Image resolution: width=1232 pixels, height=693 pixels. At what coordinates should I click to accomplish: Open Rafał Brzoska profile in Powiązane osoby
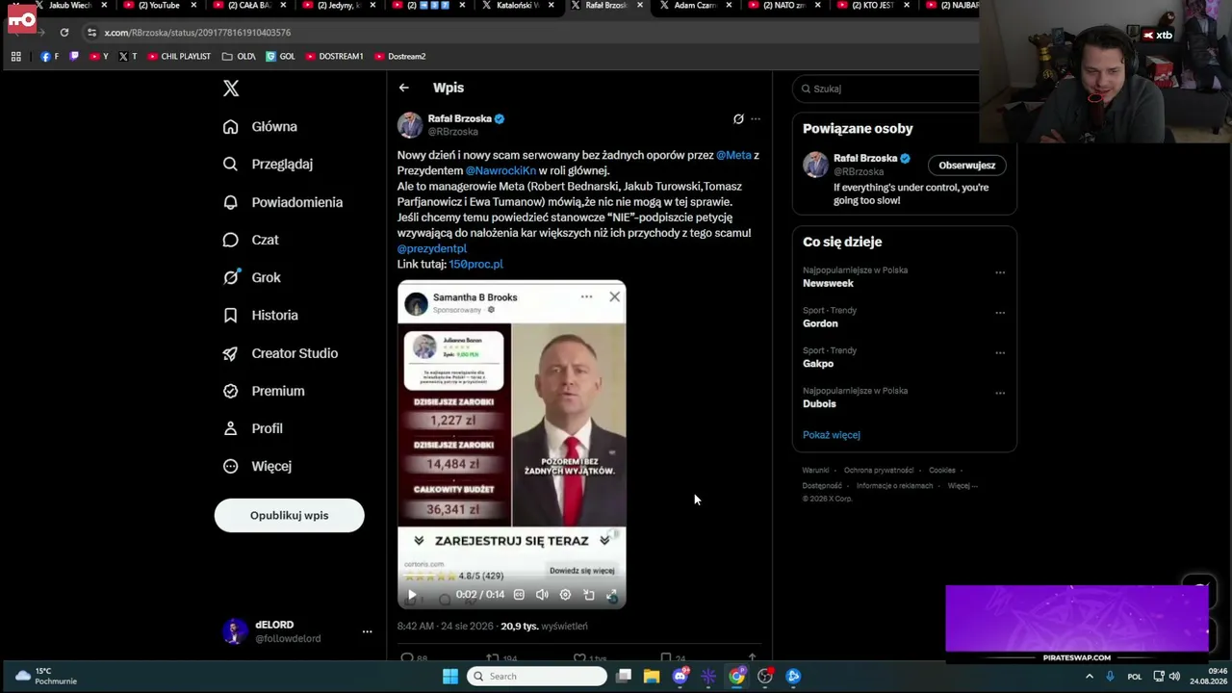[865, 158]
